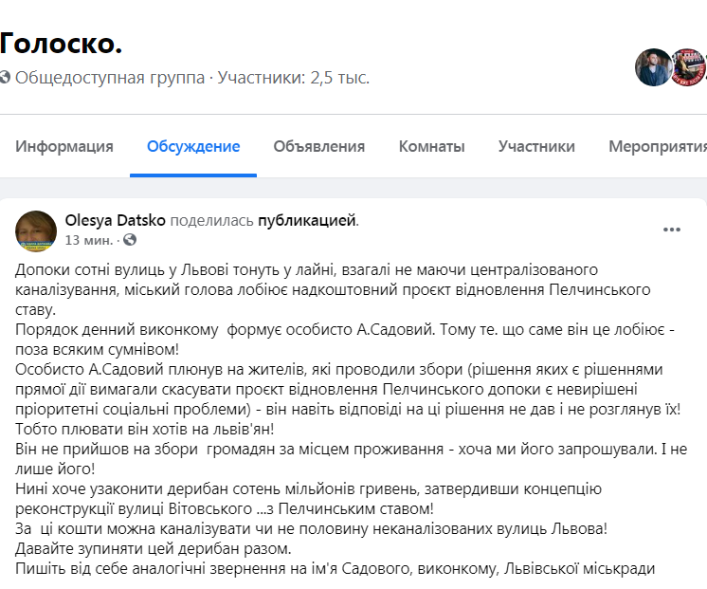The width and height of the screenshot is (707, 589).
Task: Click Общедоступная группа label
Action: tap(110, 78)
